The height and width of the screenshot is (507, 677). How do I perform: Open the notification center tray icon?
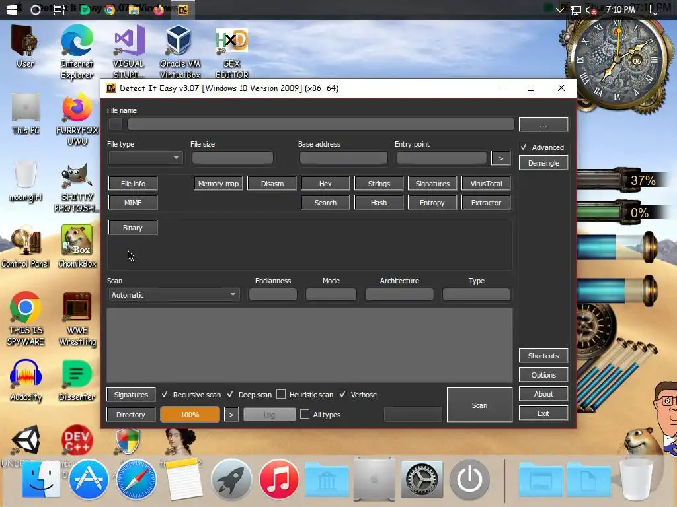coord(655,9)
